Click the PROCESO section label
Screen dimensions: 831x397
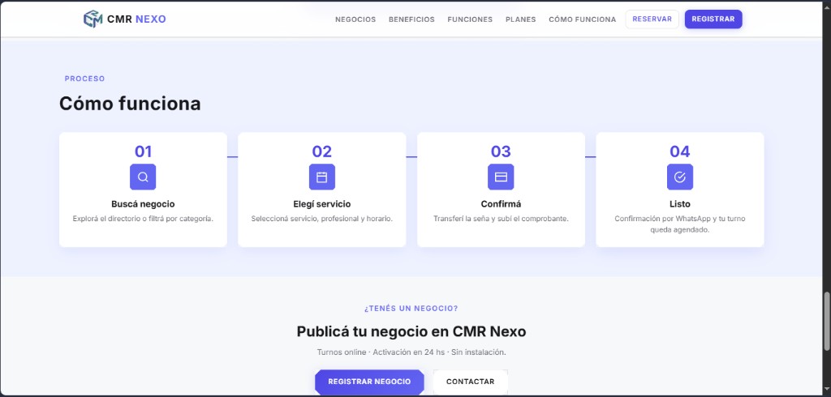coord(84,79)
